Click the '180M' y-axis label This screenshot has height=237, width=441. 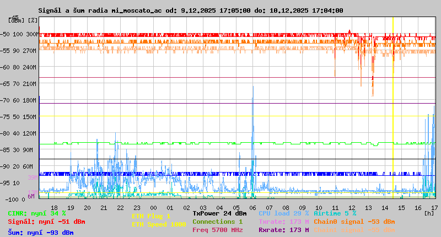(x=31, y=100)
